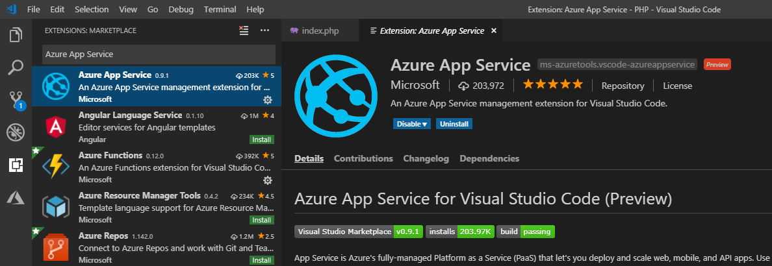Select the Dependencies tab

(489, 158)
